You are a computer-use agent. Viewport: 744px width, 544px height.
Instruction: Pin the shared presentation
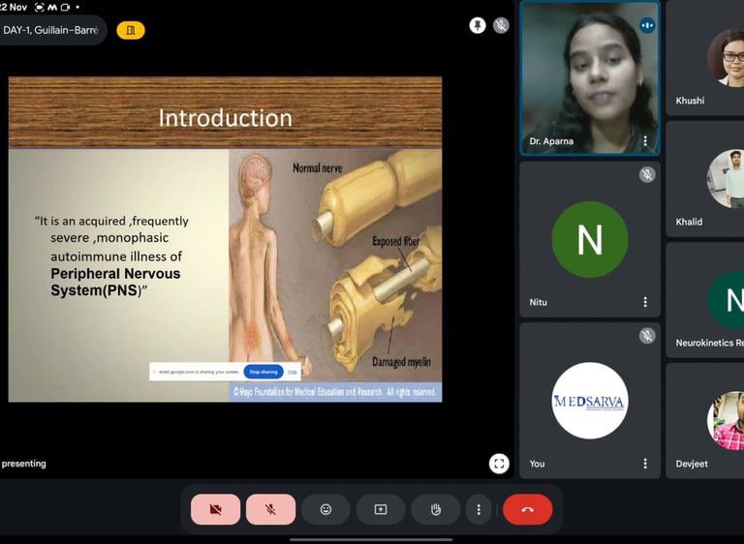pyautogui.click(x=478, y=25)
